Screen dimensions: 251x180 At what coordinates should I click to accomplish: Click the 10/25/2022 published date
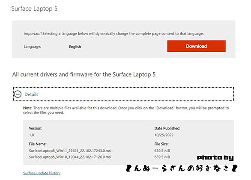[x=164, y=135]
